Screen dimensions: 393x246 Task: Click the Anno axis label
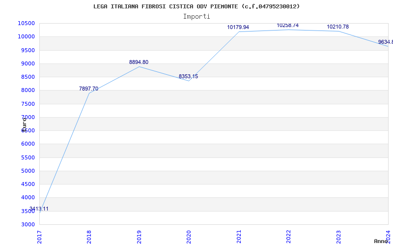pos(381,241)
